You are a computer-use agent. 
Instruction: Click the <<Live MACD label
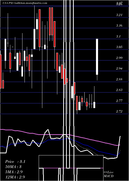[x=109, y=174]
